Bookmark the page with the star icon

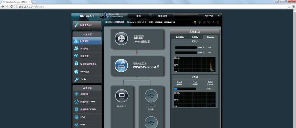click(x=289, y=7)
